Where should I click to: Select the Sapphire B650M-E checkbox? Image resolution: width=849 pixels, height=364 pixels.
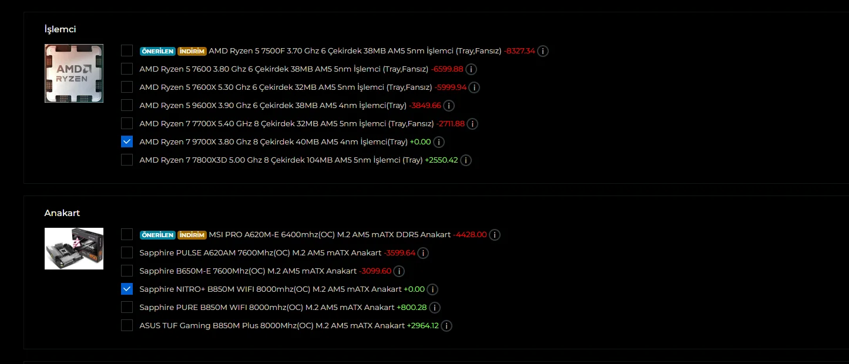coord(127,271)
